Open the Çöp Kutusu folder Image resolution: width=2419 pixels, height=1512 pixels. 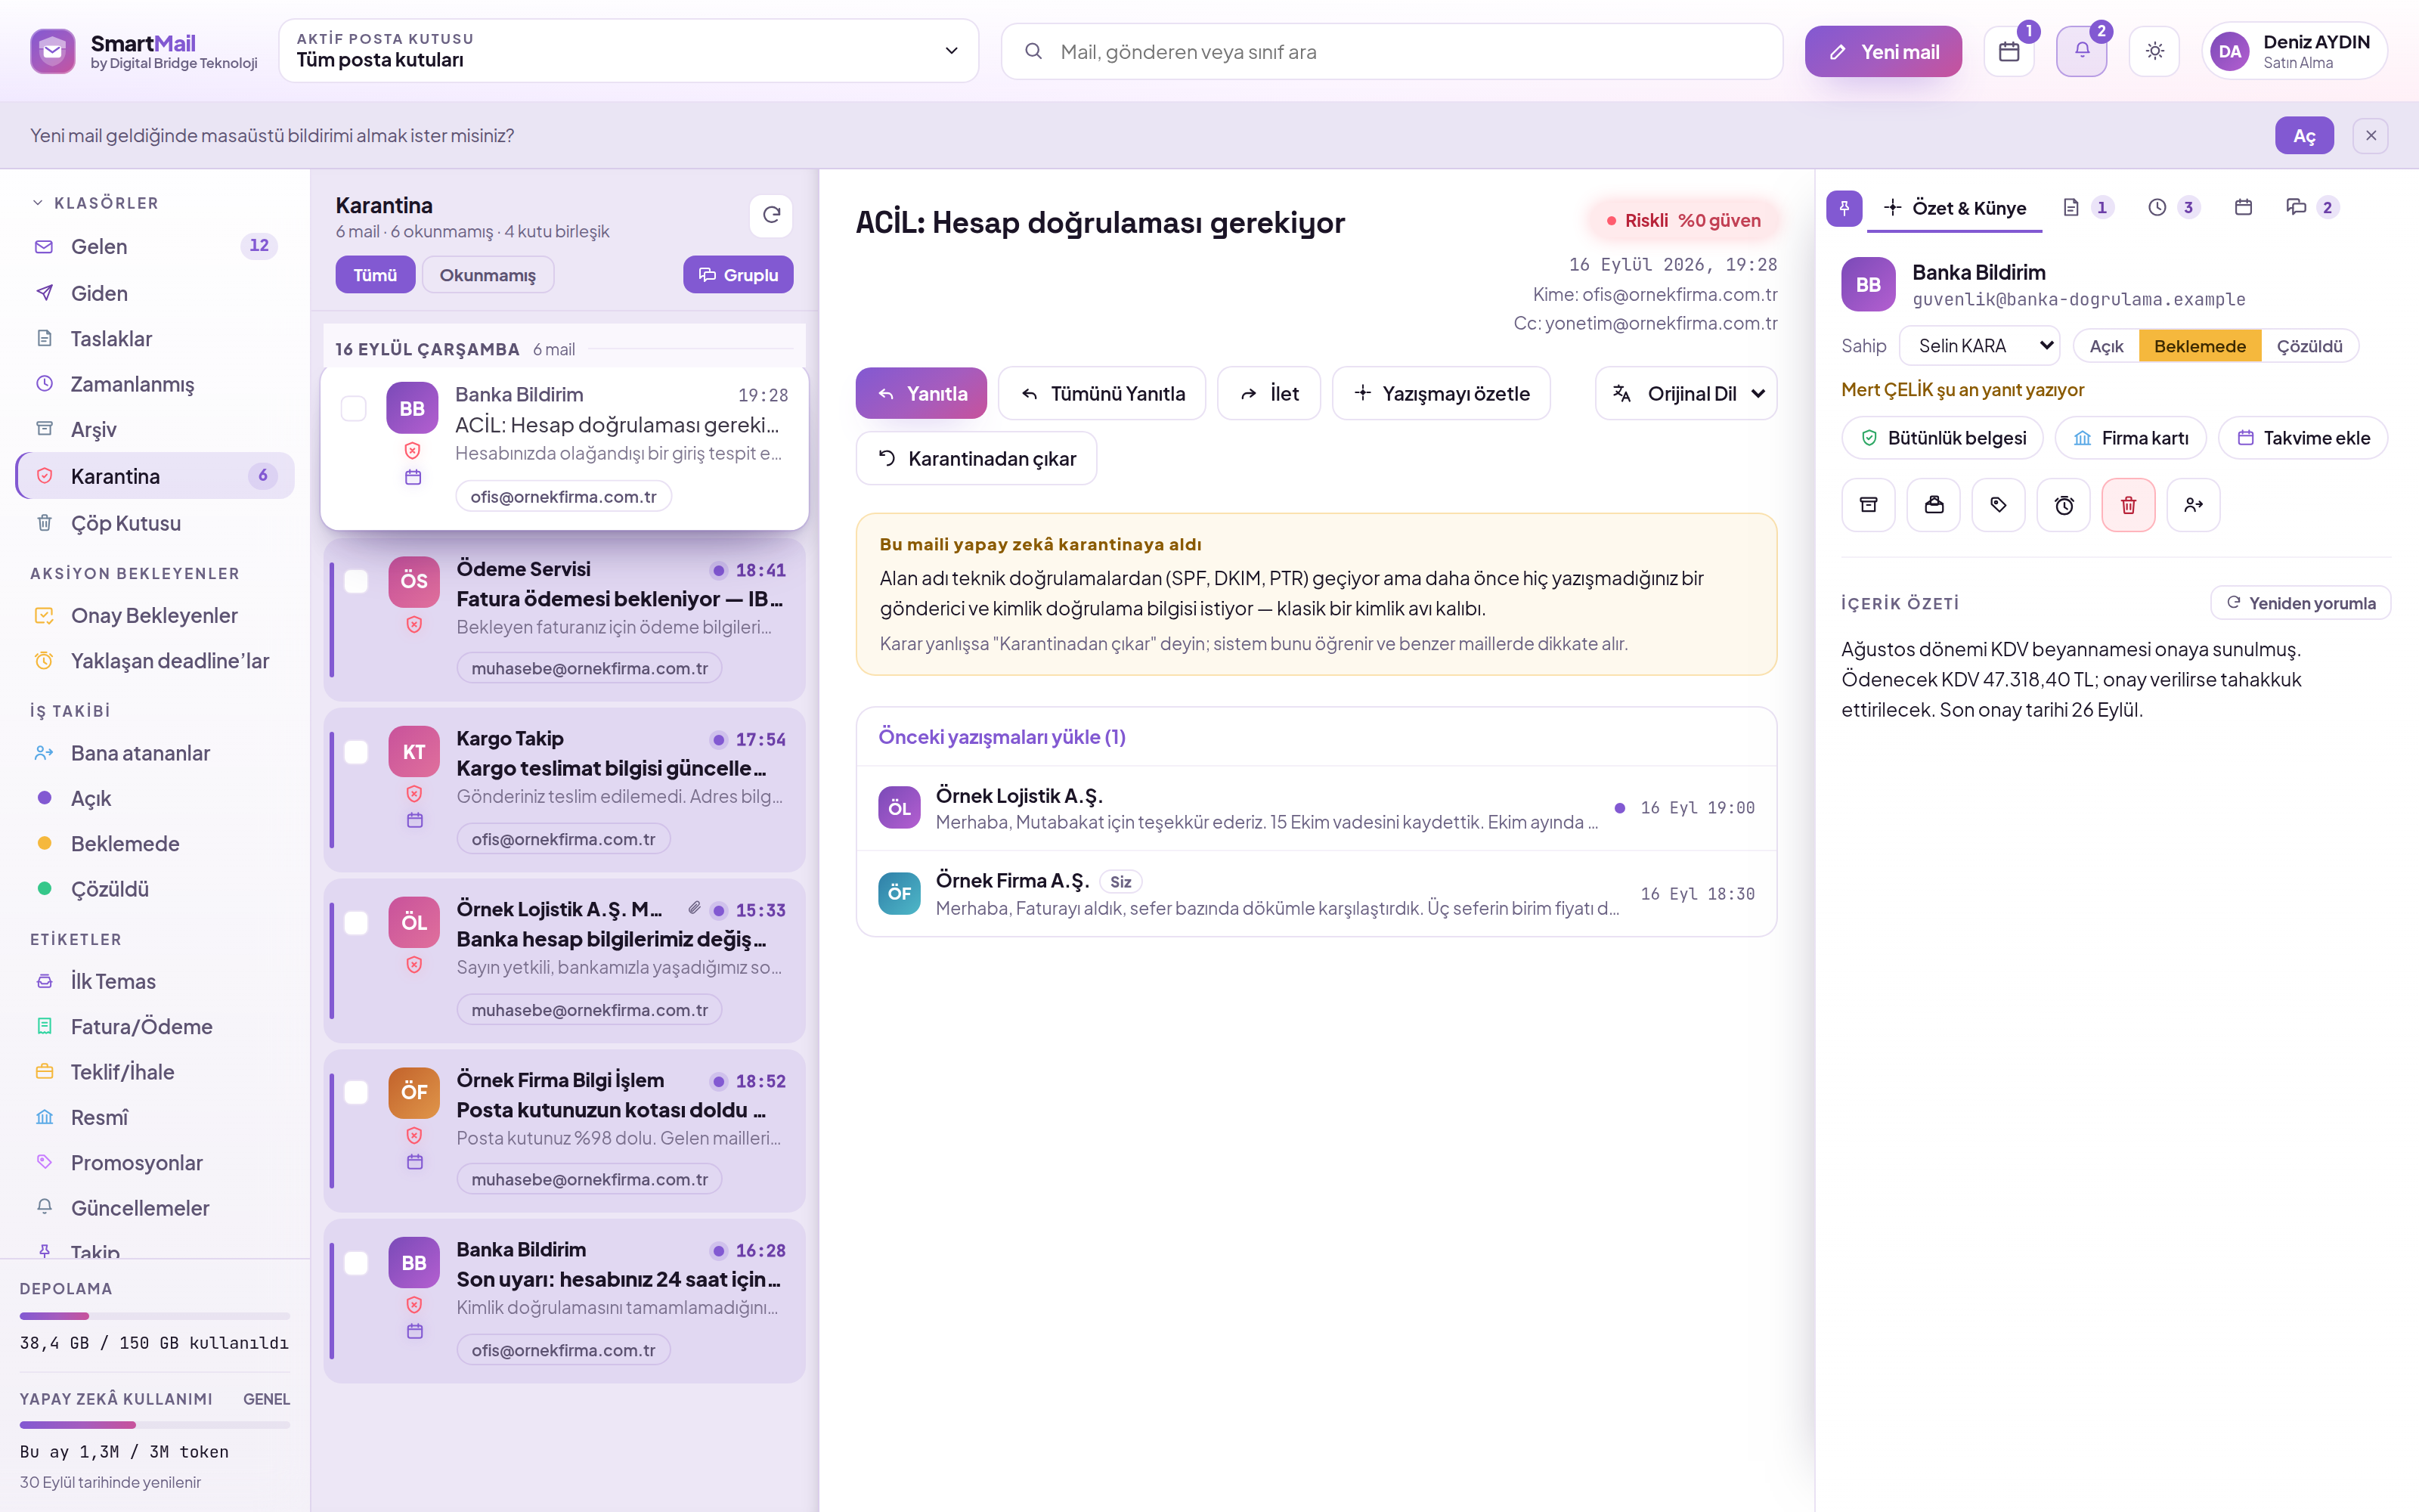(156, 523)
